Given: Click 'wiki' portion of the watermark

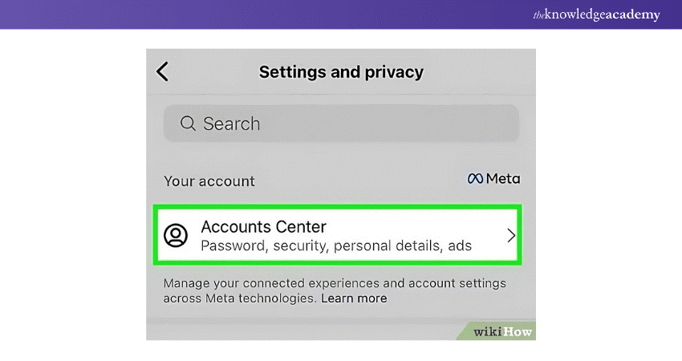Looking at the screenshot, I should pos(488,331).
